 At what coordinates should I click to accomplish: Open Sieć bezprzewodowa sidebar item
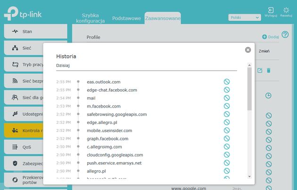[24, 81]
